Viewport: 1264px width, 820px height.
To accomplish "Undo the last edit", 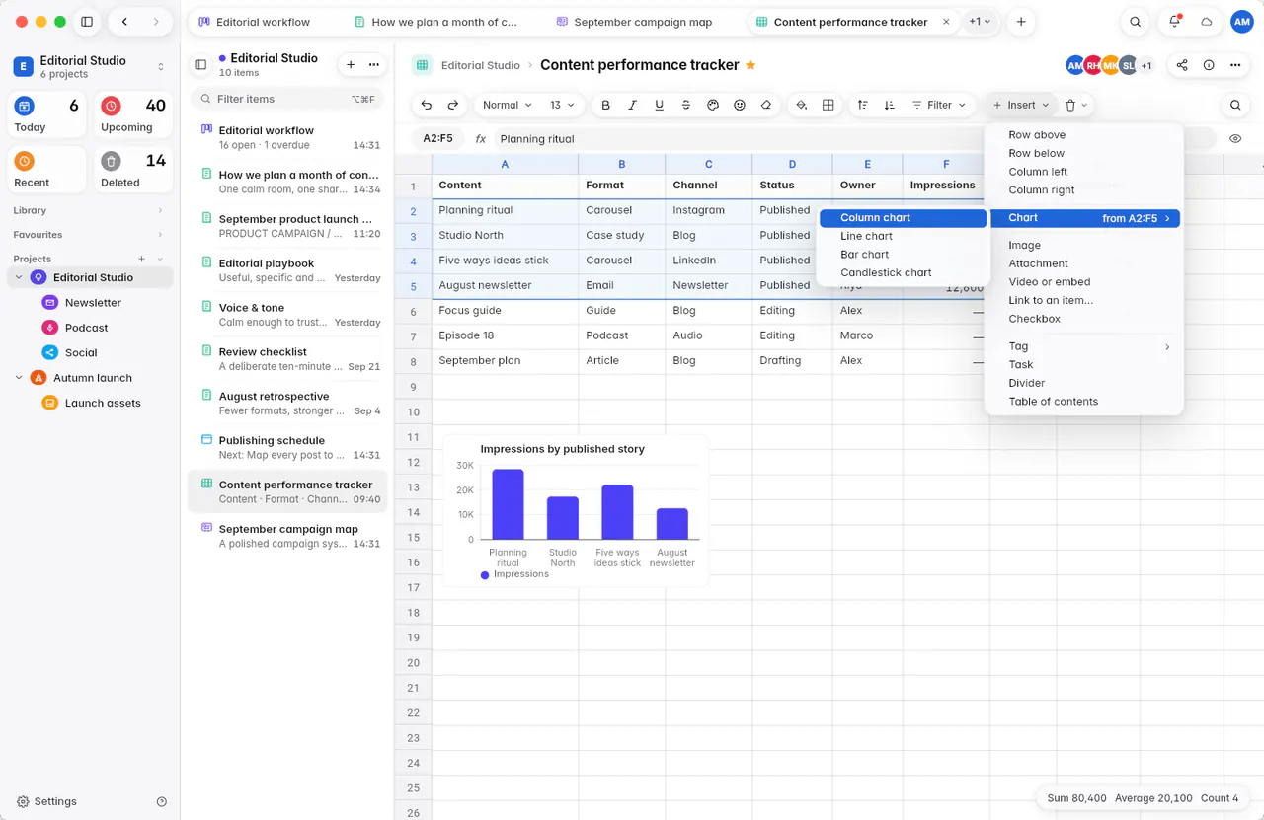I will (x=427, y=105).
